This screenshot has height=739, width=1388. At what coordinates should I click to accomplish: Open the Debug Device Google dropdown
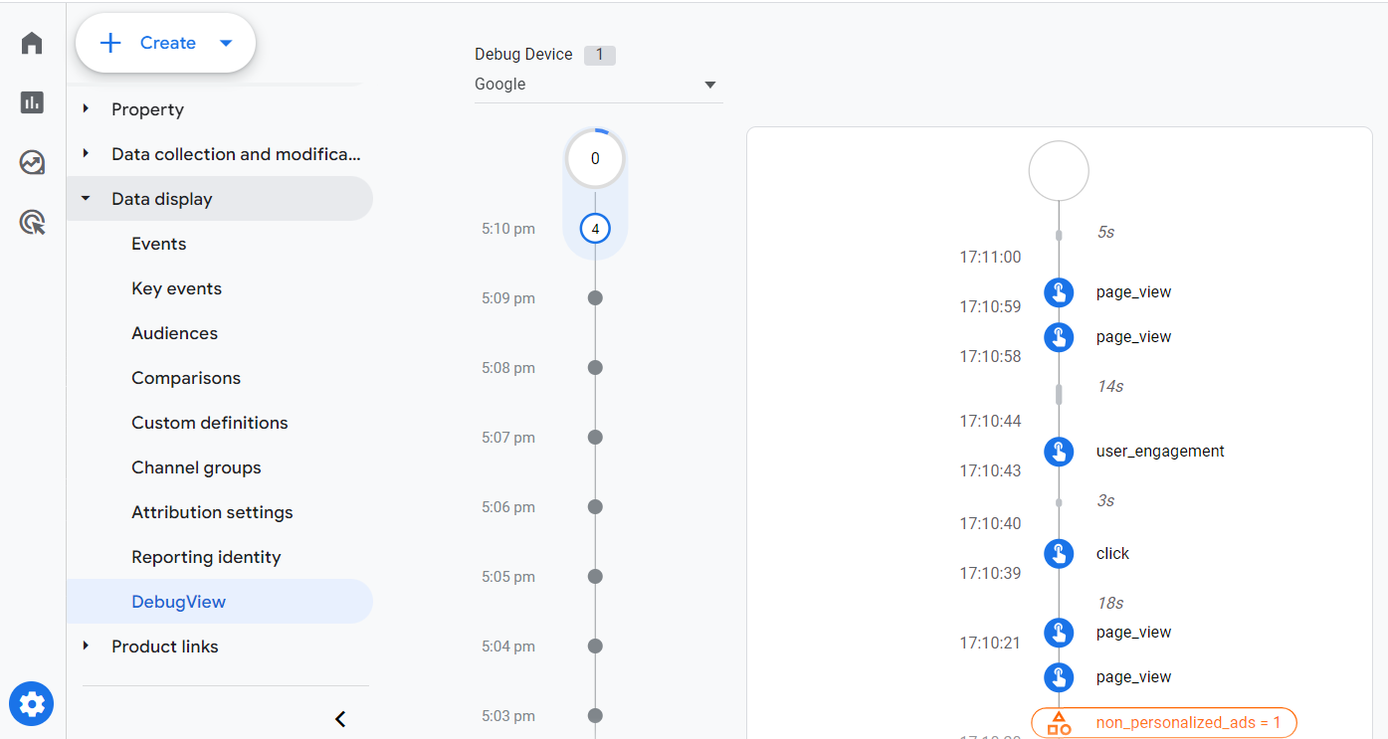[x=598, y=85]
